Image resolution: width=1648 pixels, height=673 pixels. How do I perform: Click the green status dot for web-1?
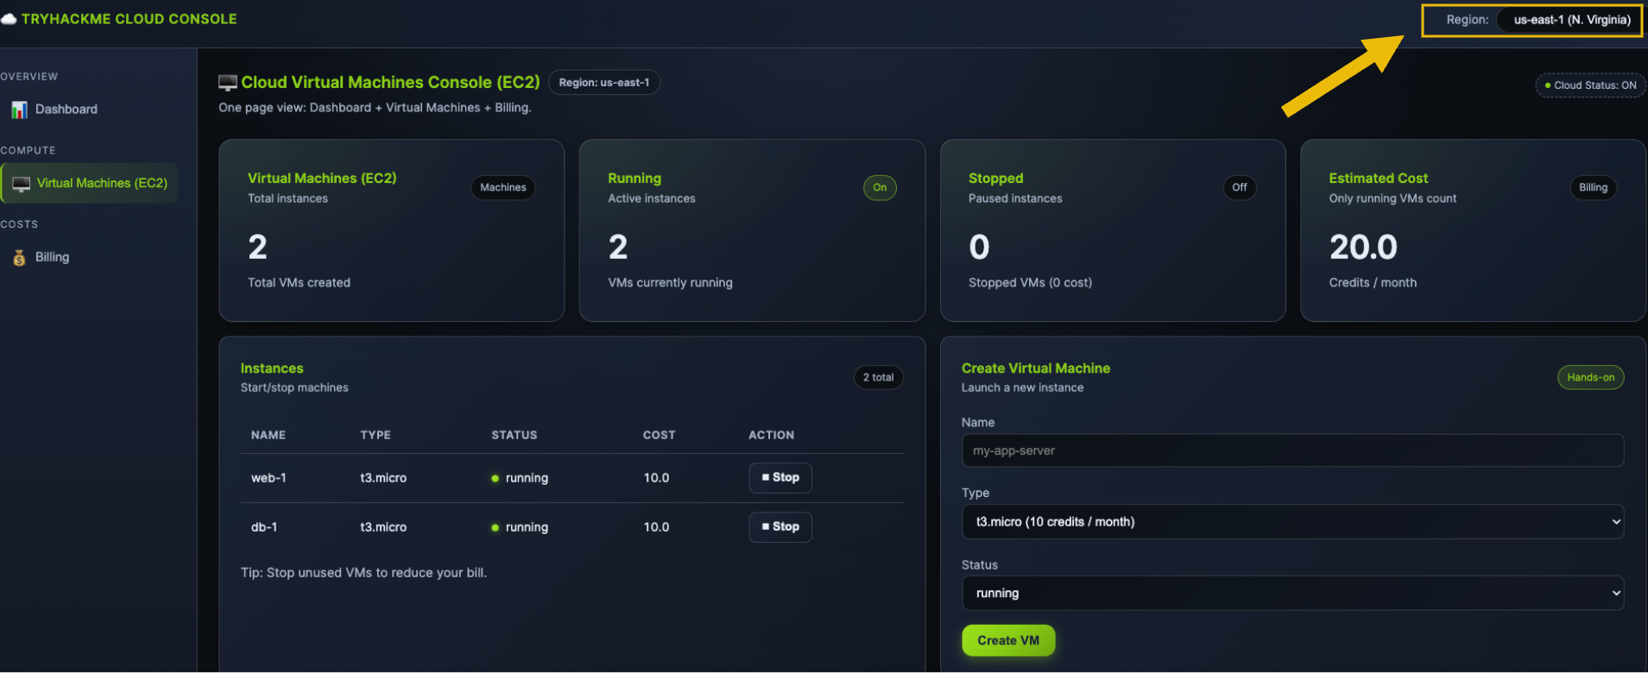coord(496,478)
